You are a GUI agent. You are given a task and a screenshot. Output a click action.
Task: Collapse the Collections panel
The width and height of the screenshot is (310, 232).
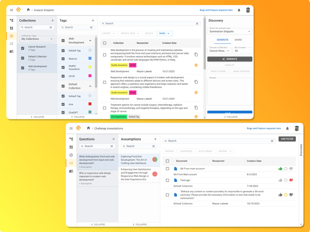coord(37,117)
